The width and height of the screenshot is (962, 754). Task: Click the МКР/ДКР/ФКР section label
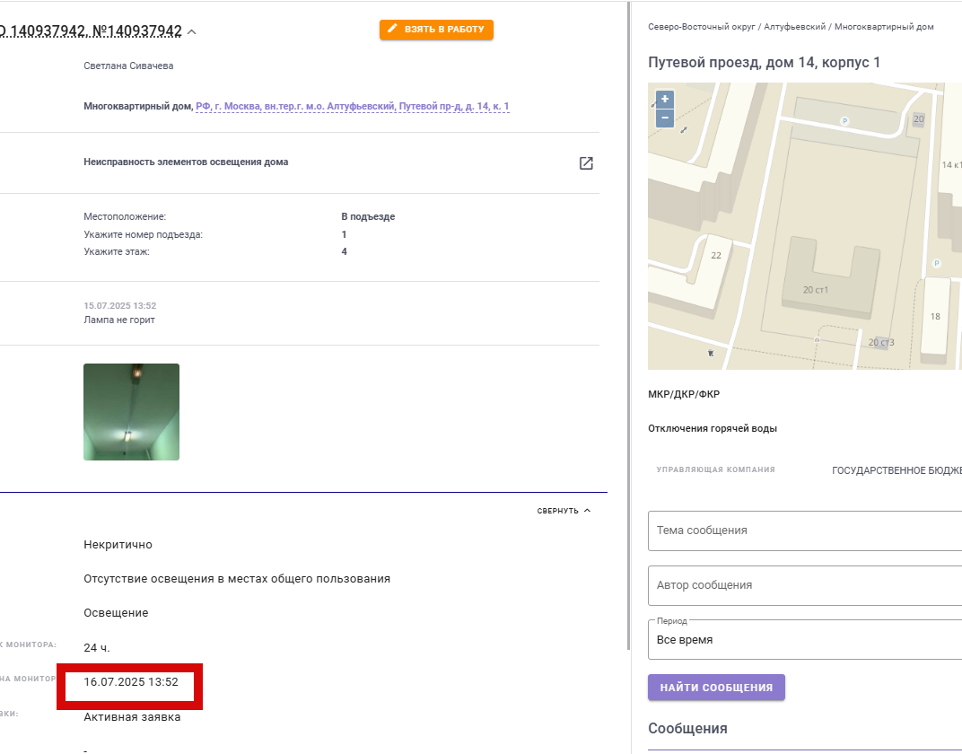(684, 394)
